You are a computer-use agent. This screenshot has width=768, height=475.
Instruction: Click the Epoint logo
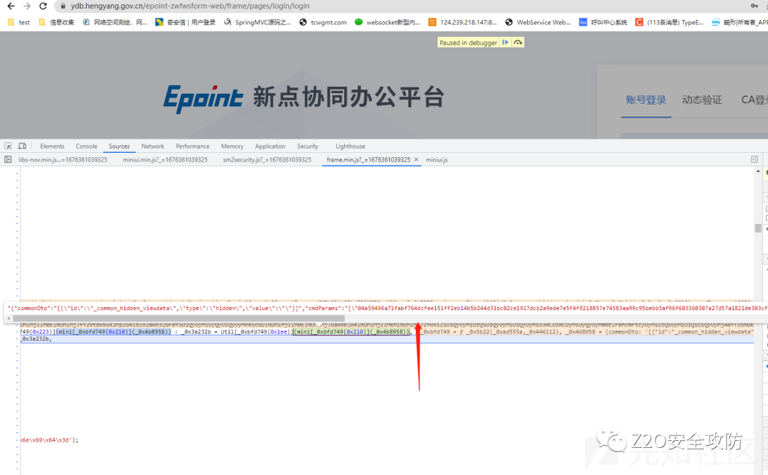coord(203,98)
